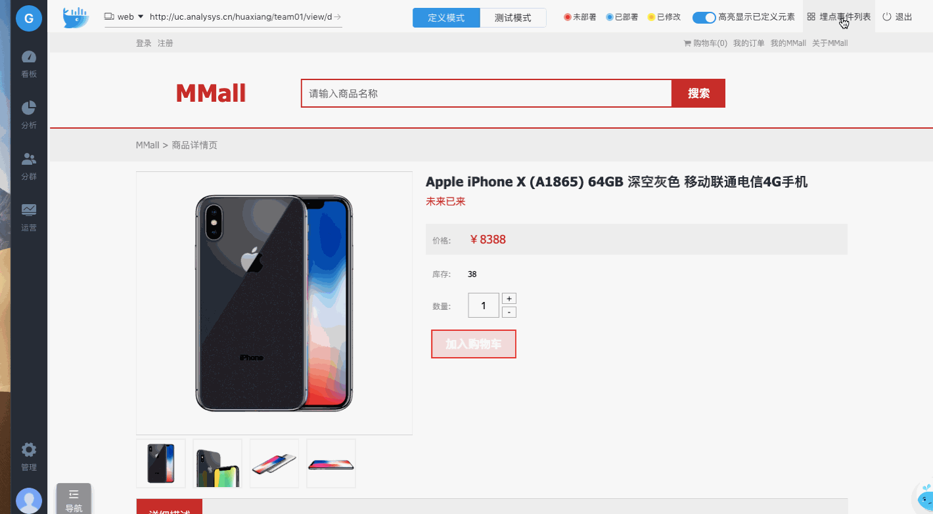Select the 已部署 blue status indicator

pos(610,17)
